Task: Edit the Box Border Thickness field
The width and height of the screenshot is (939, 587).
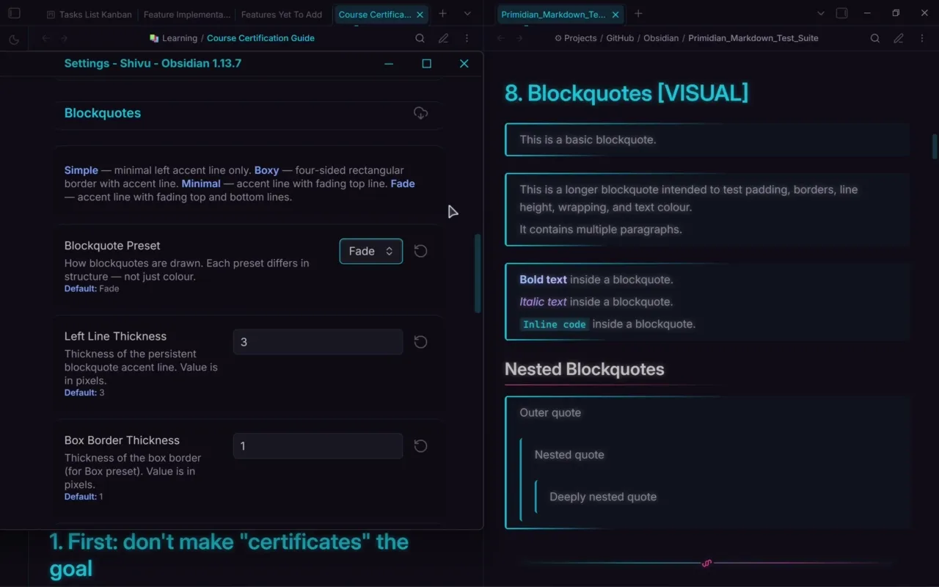Action: 318,446
